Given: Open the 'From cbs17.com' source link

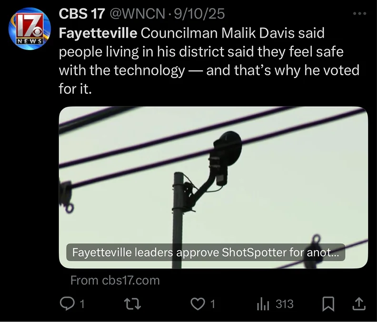Looking at the screenshot, I should pos(115,281).
